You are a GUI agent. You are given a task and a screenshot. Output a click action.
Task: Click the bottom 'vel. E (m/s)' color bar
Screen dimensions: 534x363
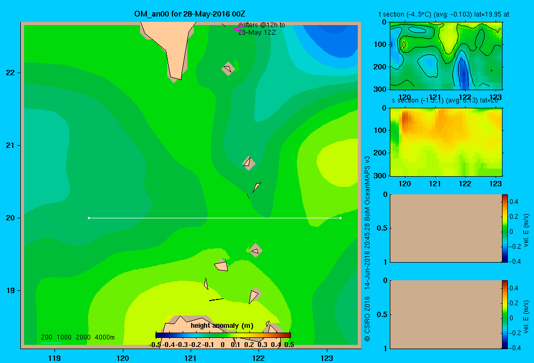pos(505,314)
